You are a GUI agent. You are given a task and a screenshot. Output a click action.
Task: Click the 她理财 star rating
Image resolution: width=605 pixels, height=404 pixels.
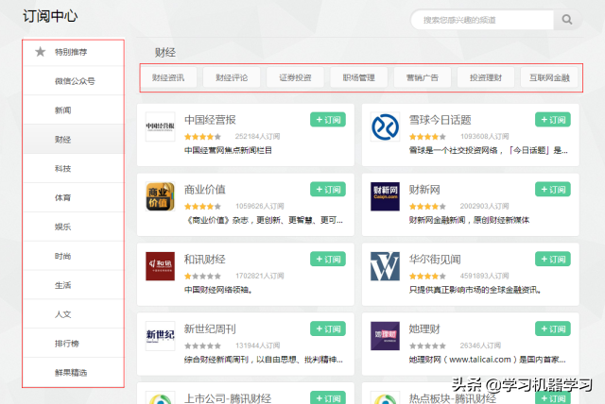(427, 345)
